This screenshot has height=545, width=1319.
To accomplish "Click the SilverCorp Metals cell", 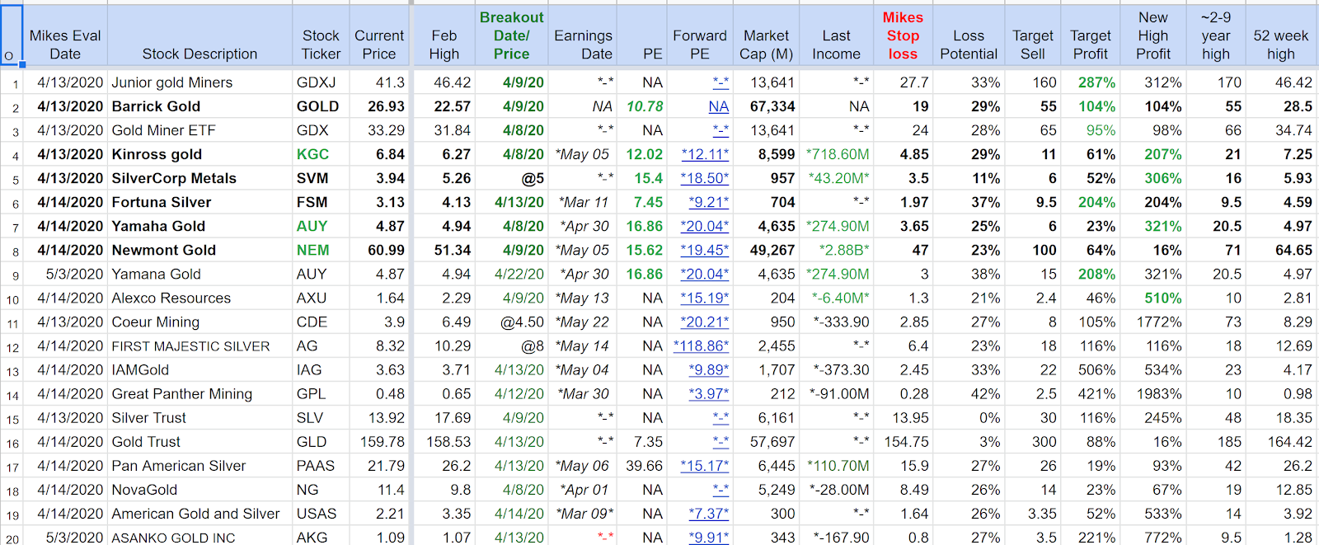I will [199, 178].
